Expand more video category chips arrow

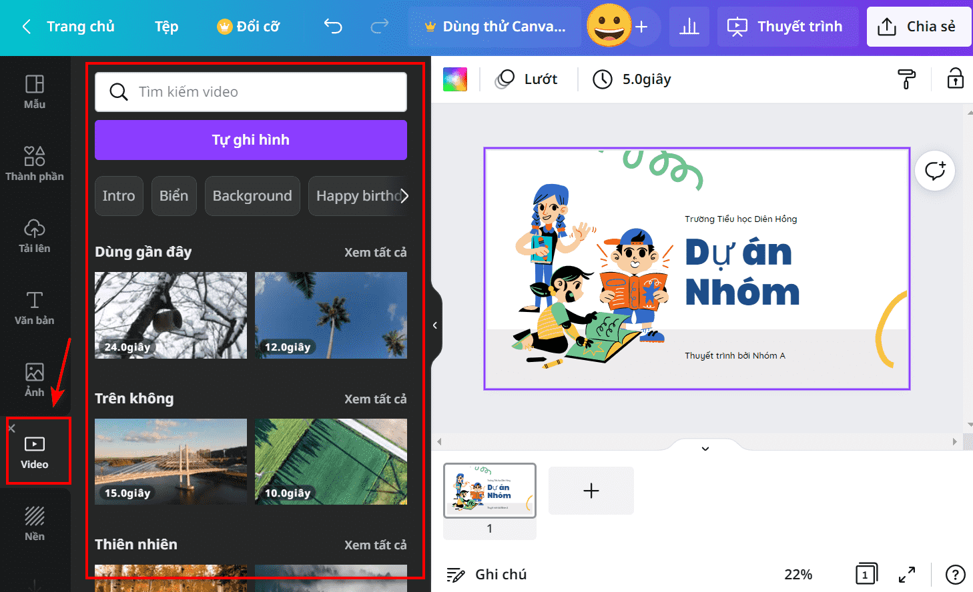point(403,196)
